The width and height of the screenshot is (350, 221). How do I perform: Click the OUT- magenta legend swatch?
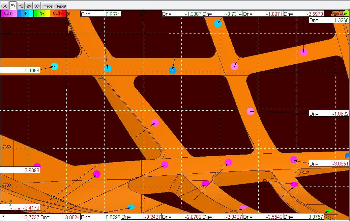pos(9,13)
